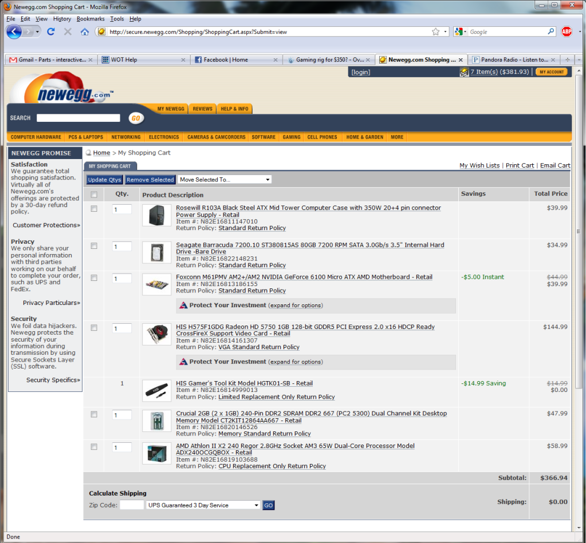Open the HIS Gamer's Tool Kit thumbnail
Screen dimensions: 586x543
coord(156,391)
